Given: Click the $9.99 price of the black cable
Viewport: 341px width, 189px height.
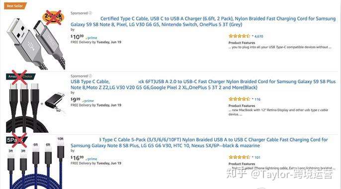Looking at the screenshot, I should tap(76, 99).
